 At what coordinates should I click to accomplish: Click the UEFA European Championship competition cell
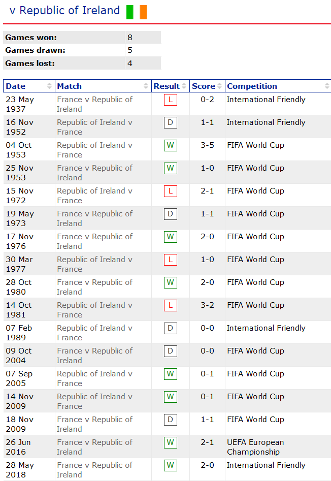tap(255, 447)
